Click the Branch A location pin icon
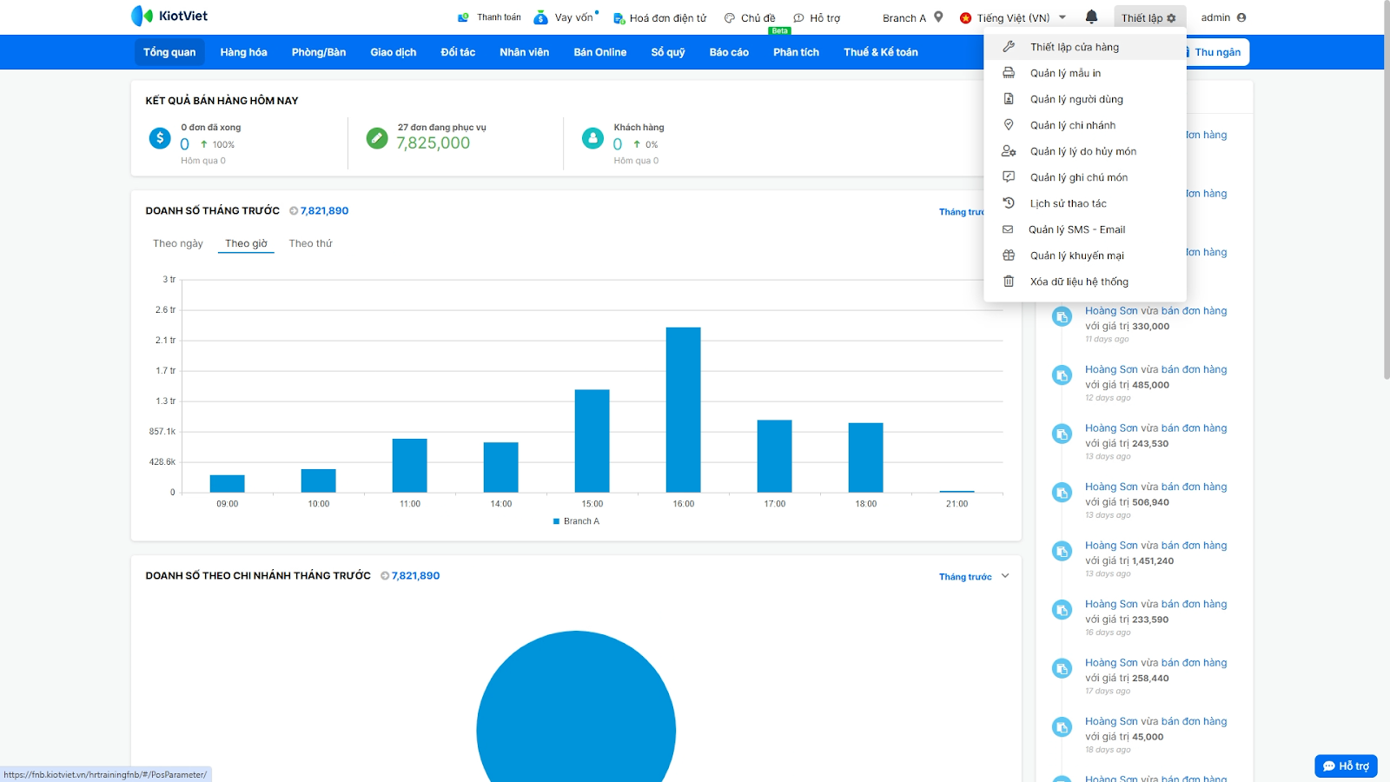Image resolution: width=1390 pixels, height=782 pixels. tap(938, 17)
